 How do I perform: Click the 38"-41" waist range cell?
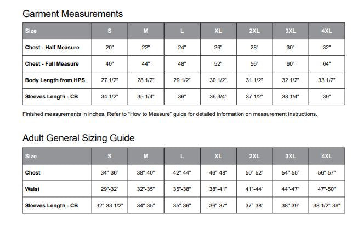click(x=218, y=189)
